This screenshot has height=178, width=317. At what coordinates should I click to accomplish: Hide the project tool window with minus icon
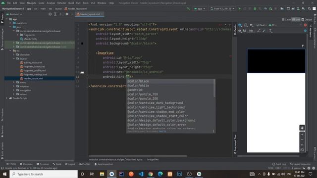[x=72, y=14]
